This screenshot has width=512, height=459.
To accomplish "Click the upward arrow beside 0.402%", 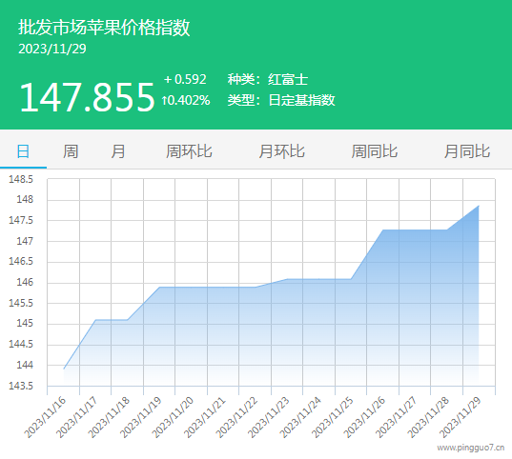I will coord(165,100).
